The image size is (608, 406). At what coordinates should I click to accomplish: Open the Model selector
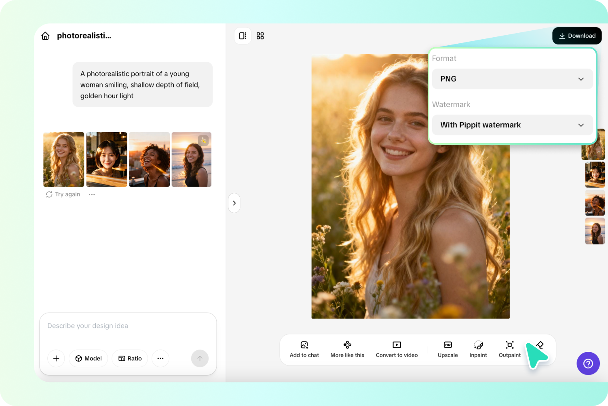tap(88, 358)
